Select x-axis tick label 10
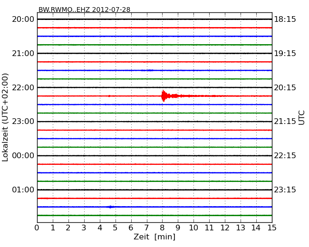Screen dimensions: 309x247 [x=193, y=228]
